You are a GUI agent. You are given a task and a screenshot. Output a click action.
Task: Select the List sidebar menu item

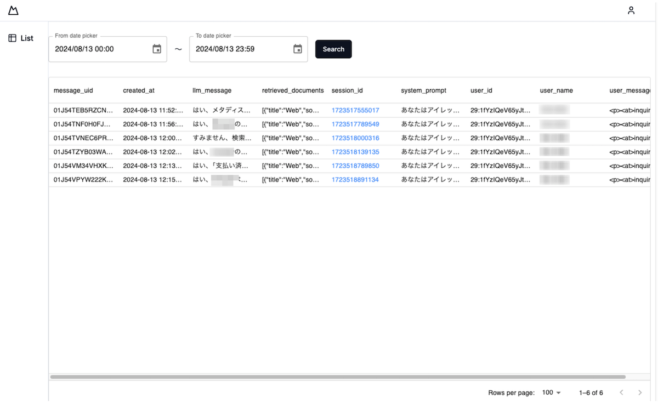click(27, 38)
